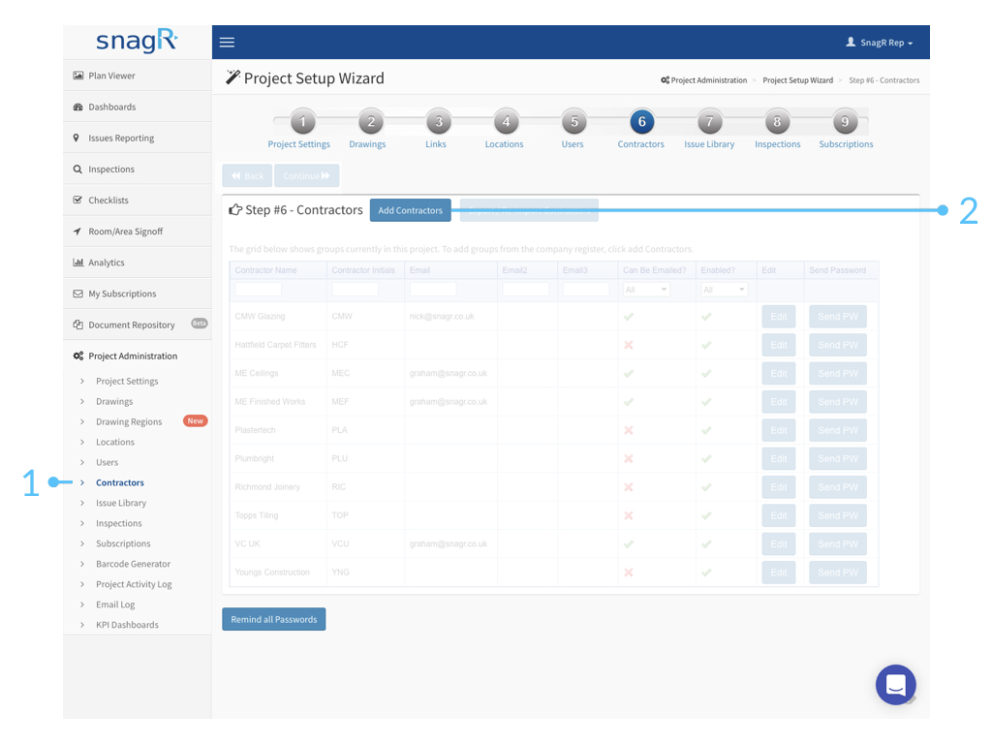This screenshot has width=992, height=744.
Task: Click Edit for Plastertech
Action: tap(779, 430)
